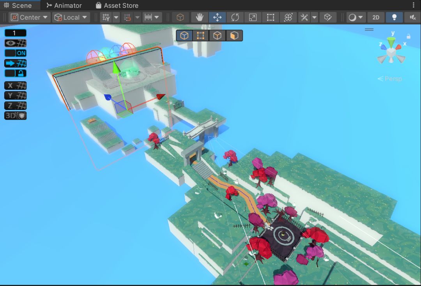
Task: Open the snap increment settings dropdown
Action: (x=152, y=17)
